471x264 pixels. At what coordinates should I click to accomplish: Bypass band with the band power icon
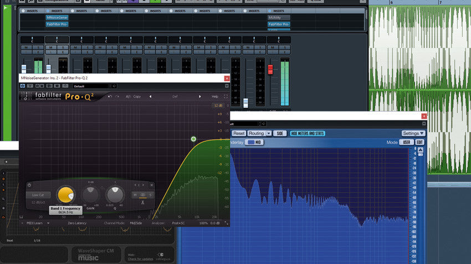29,184
